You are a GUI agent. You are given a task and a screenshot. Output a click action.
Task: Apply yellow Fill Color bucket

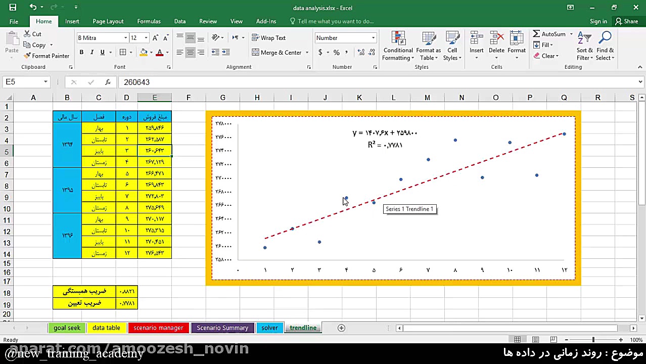click(x=144, y=53)
